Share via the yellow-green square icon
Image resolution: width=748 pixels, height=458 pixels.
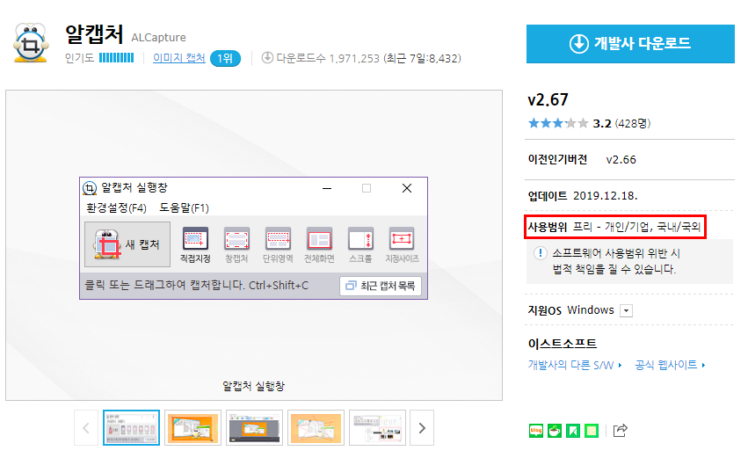592,431
